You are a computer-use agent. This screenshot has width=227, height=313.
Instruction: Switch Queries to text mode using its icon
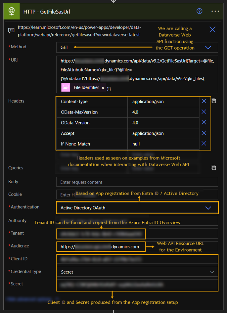(x=213, y=167)
